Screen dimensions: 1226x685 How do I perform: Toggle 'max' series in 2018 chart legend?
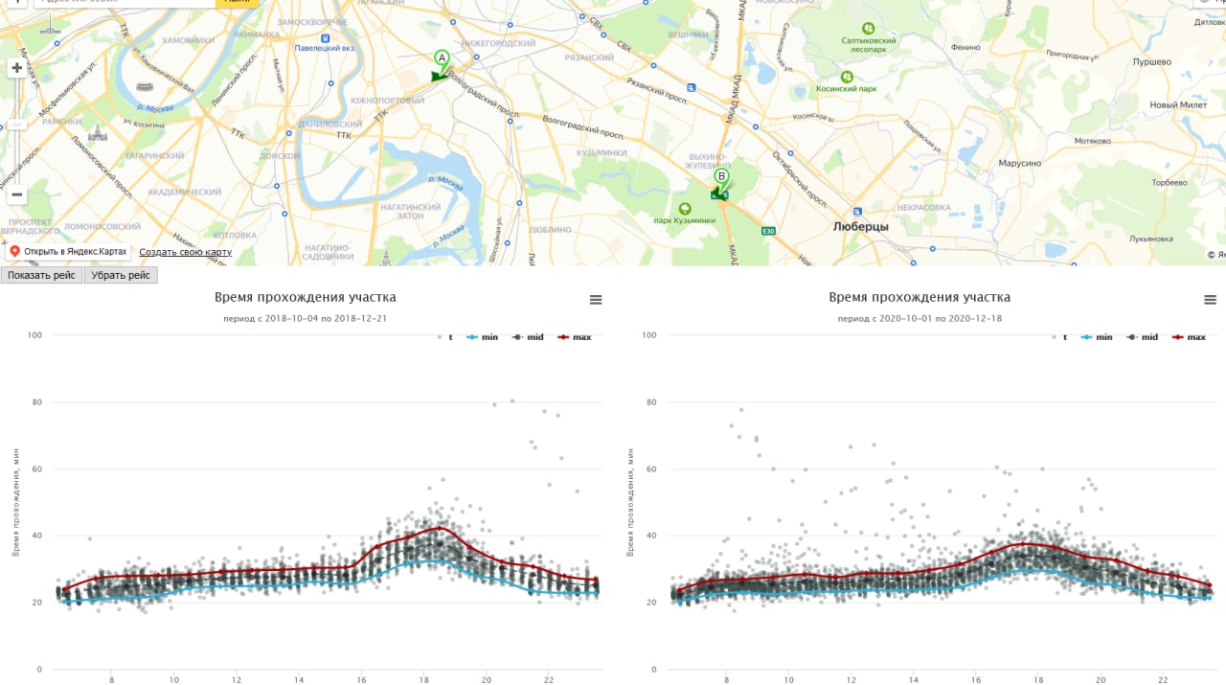tap(574, 337)
